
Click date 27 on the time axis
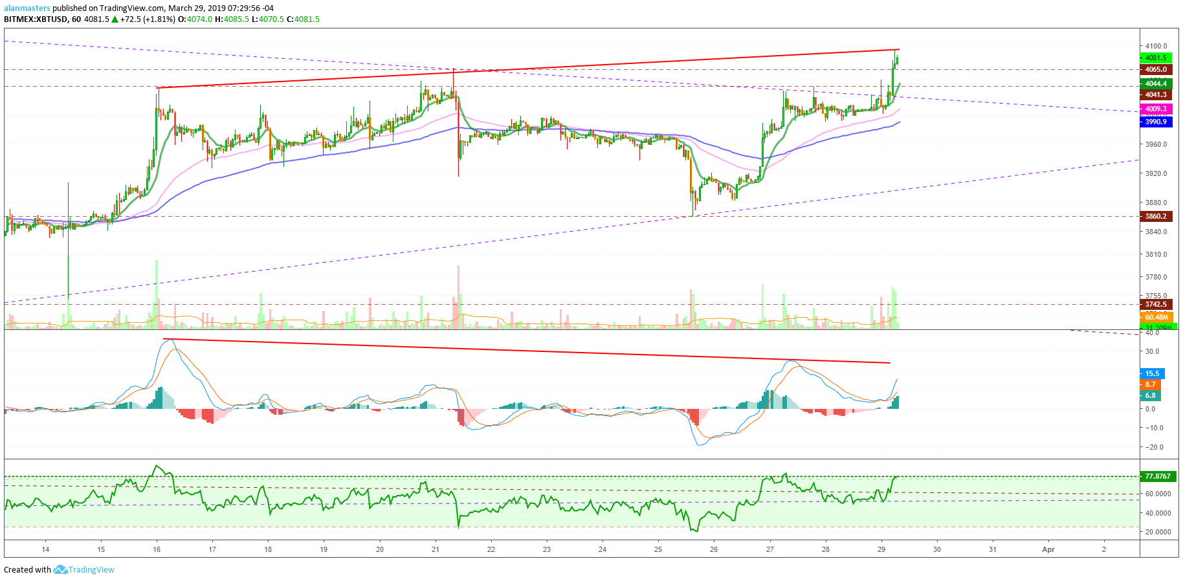[x=769, y=549]
